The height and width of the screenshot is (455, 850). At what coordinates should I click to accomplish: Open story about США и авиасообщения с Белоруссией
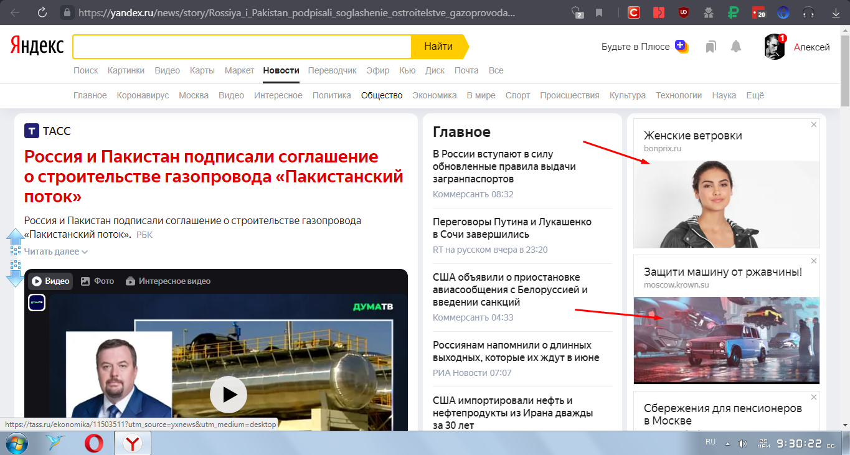[x=510, y=289]
